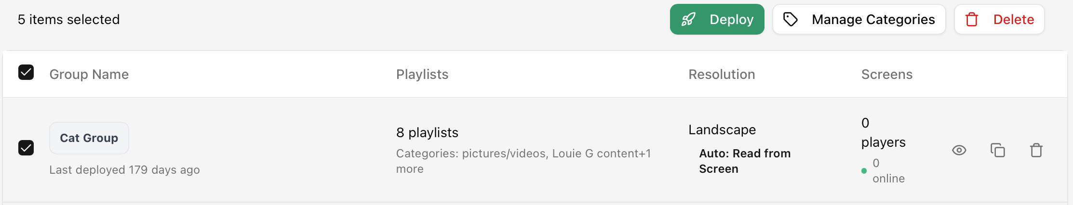This screenshot has width=1073, height=205.
Task: Open the Cat Group name chip
Action: (89, 138)
